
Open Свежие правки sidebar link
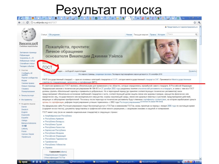(x=28, y=83)
